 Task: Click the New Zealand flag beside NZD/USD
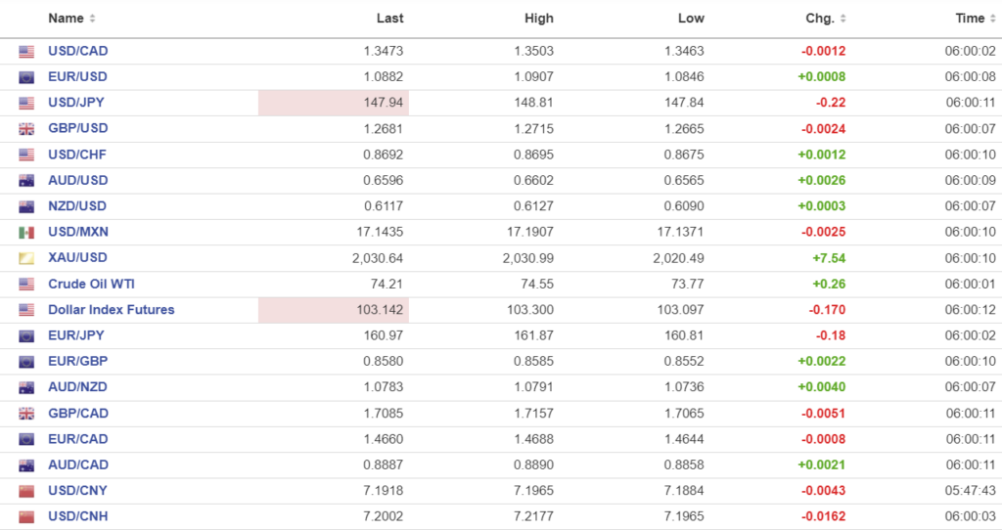[26, 206]
